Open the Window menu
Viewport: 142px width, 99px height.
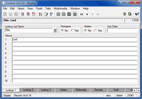click(75, 8)
